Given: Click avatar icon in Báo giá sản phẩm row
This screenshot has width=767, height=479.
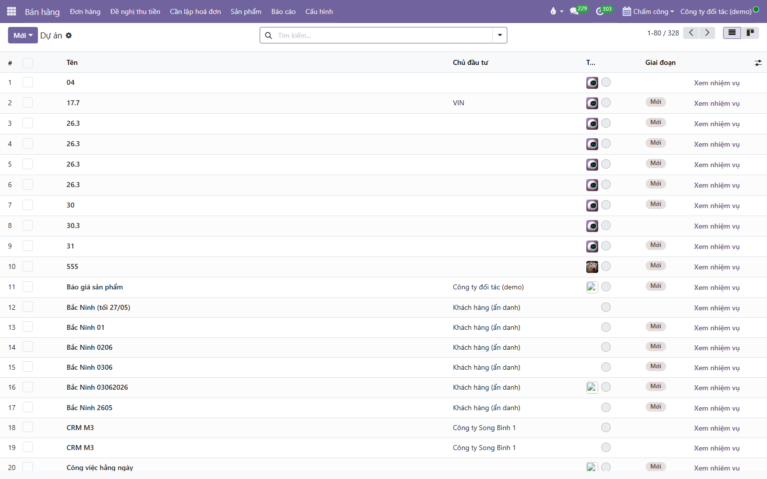Looking at the screenshot, I should click(592, 287).
